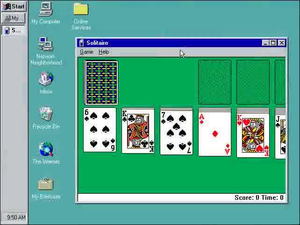Select the ace of diamonds card

[x=214, y=134]
